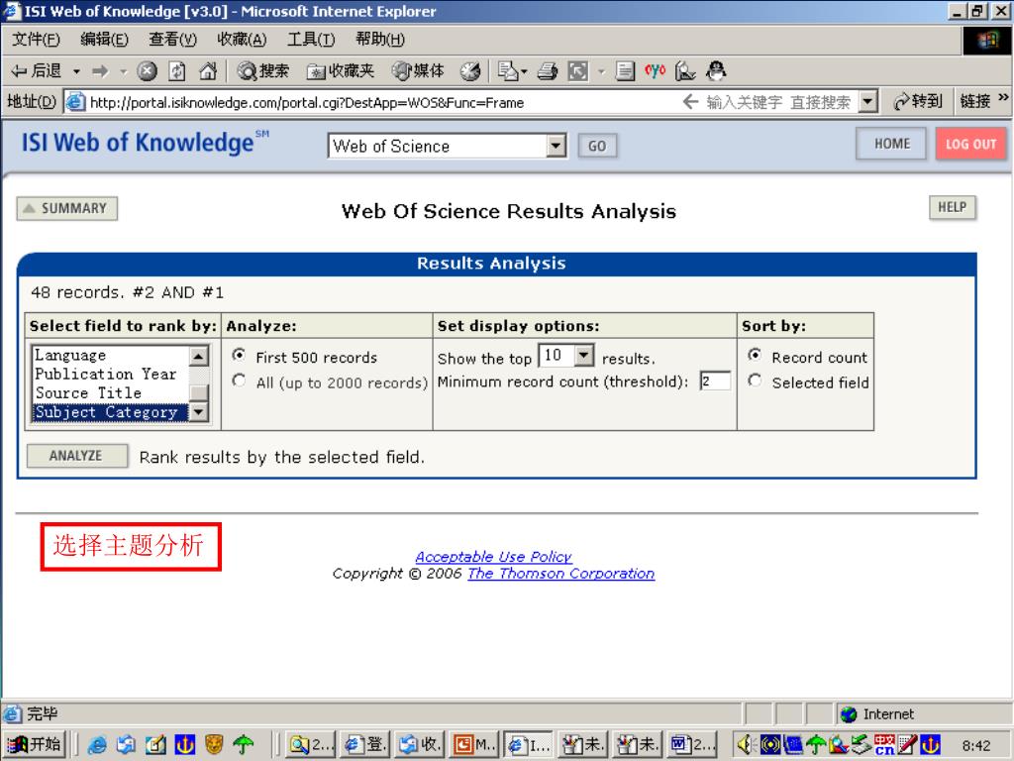Click the HOME button
1014x761 pixels.
click(892, 144)
